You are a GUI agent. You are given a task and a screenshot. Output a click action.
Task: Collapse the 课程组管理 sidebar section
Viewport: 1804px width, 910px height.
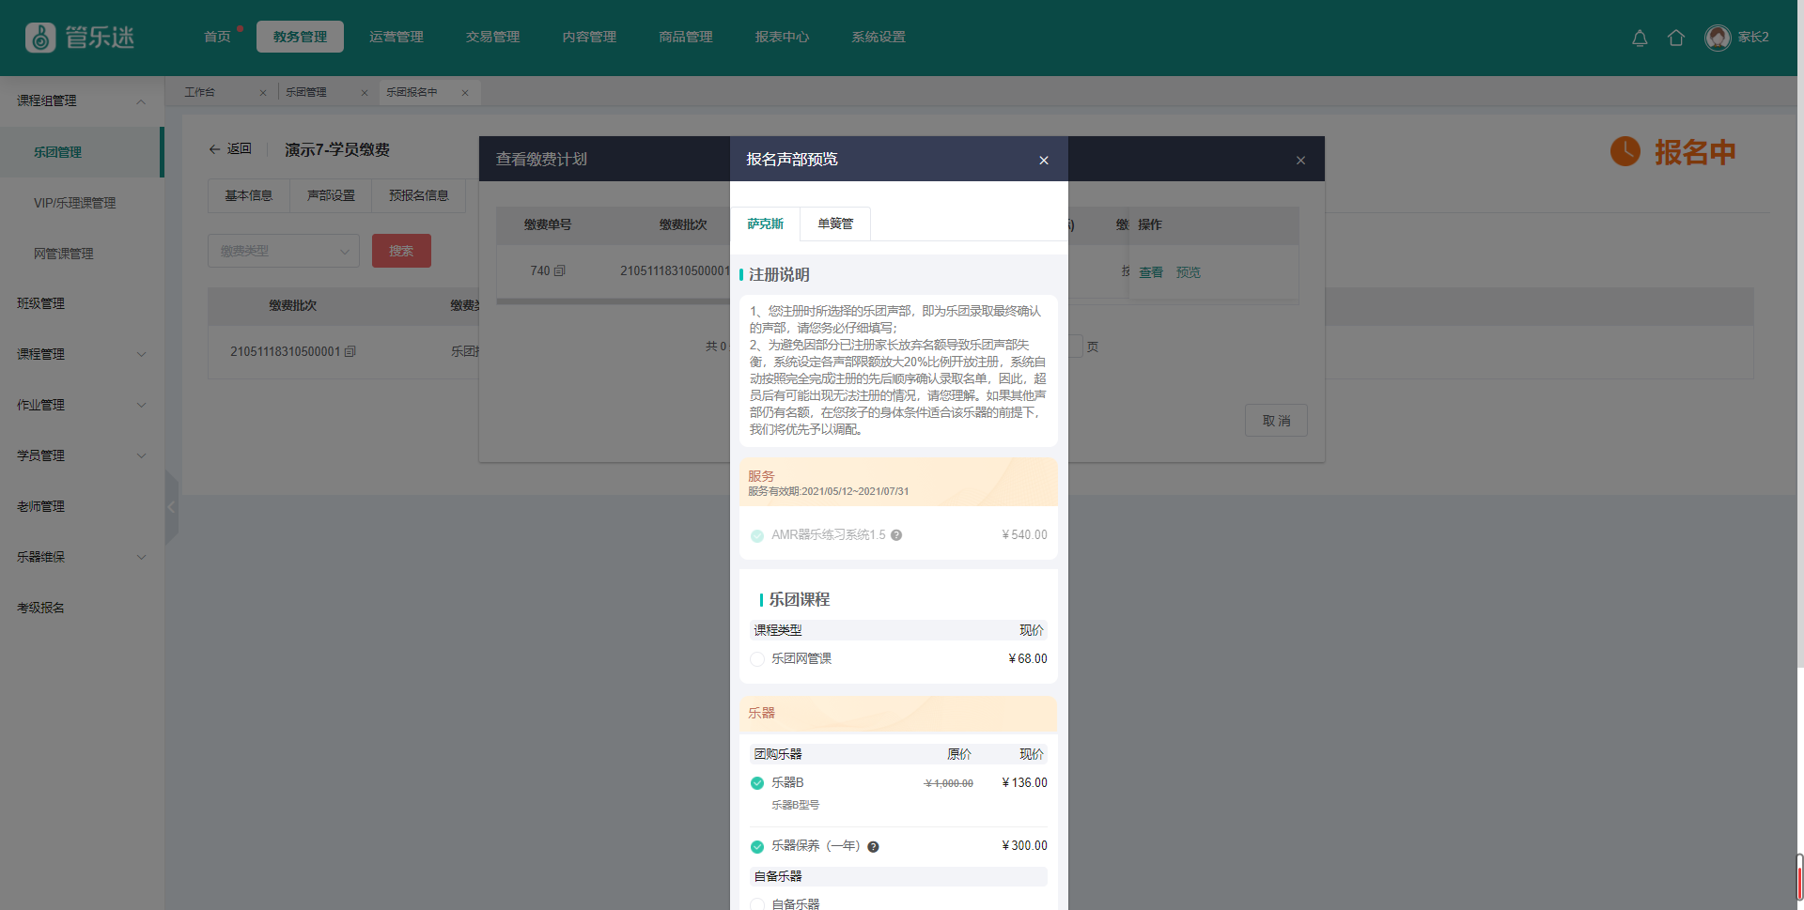pos(141,101)
